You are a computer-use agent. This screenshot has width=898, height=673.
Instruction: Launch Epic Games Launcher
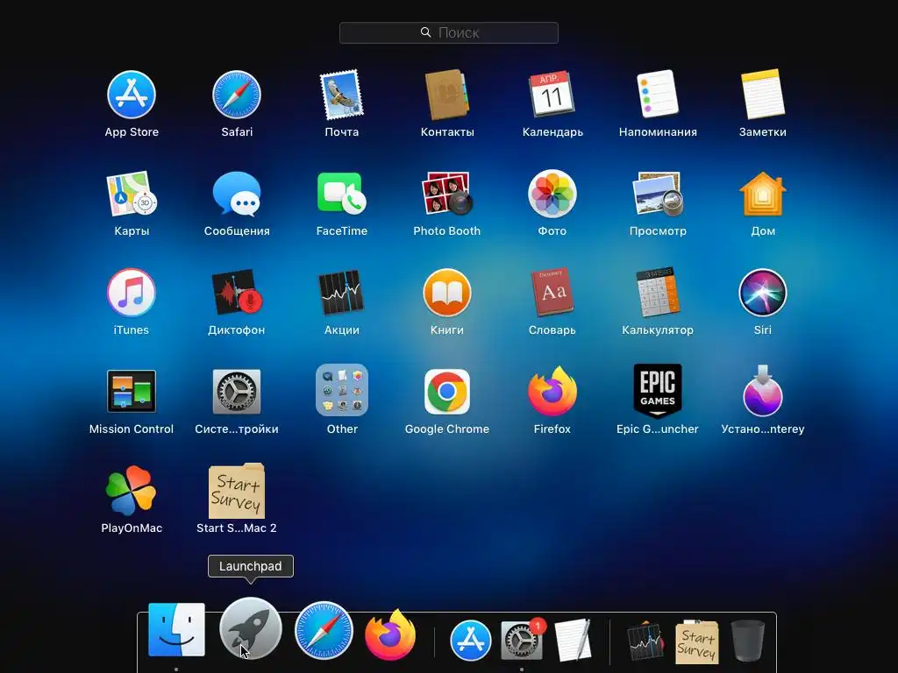(658, 391)
